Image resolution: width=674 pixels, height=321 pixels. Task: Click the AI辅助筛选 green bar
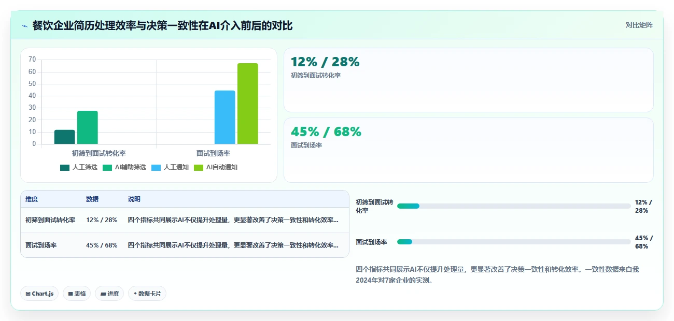point(88,127)
